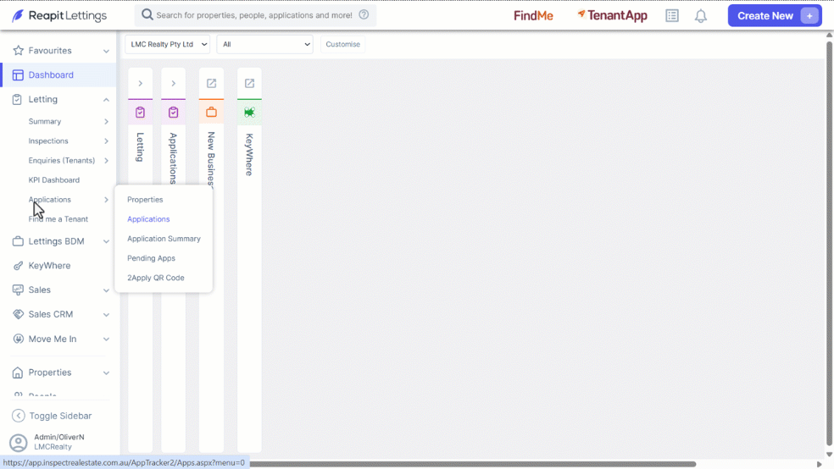The height and width of the screenshot is (469, 834).
Task: Click the orange briefcase New Business icon
Action: [x=211, y=112]
